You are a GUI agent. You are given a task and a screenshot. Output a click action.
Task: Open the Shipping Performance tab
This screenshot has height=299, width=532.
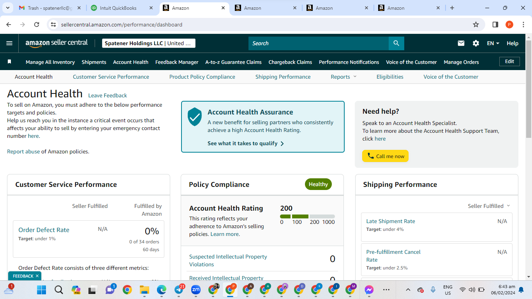(x=283, y=77)
